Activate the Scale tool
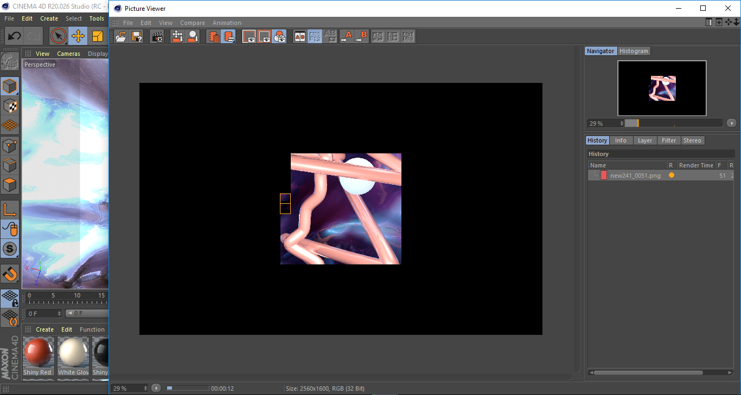 (x=98, y=36)
